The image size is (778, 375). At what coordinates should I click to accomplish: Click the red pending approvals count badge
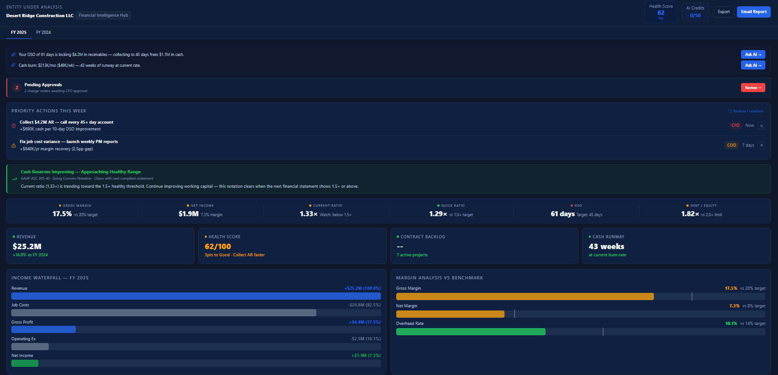17,88
